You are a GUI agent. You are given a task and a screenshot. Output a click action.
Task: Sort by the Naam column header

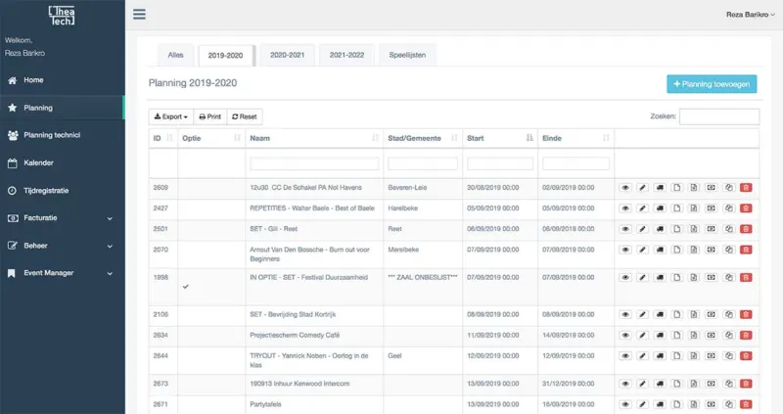[x=314, y=138]
